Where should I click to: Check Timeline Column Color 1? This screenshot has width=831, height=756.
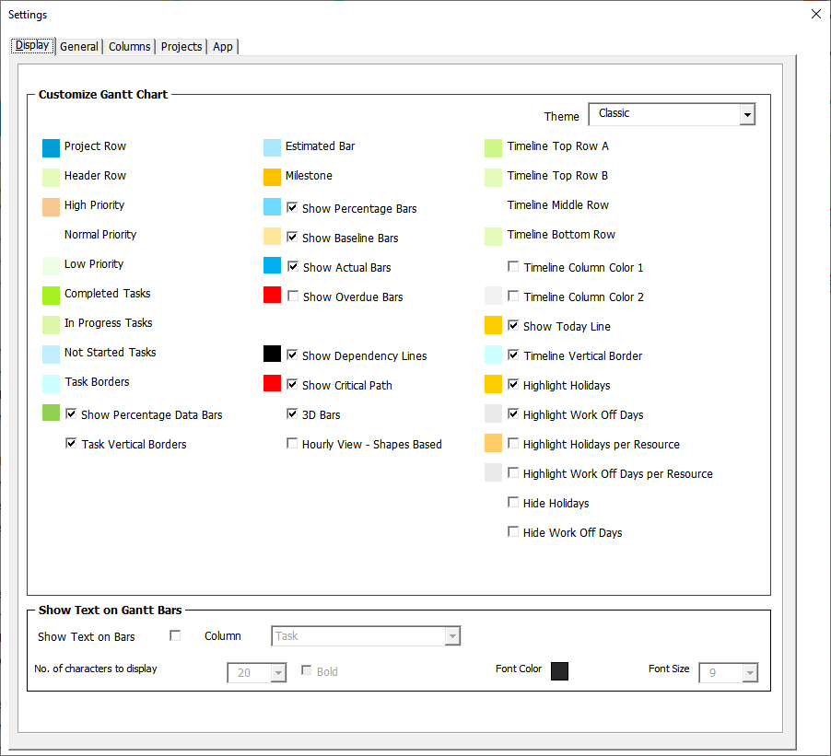(513, 266)
